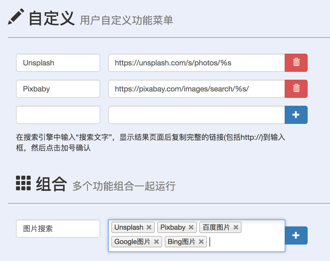Screen dimensions: 330x261
Task: Select the Pixbaby name input field
Action: (58, 89)
